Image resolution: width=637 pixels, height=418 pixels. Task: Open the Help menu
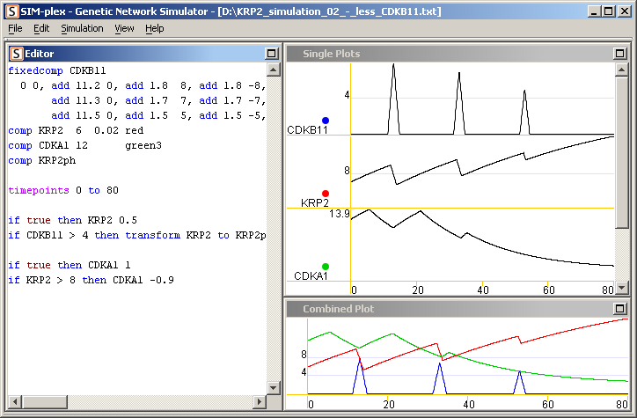155,28
